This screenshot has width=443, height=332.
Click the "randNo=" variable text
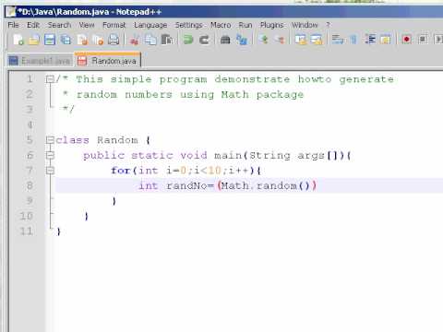(x=190, y=186)
